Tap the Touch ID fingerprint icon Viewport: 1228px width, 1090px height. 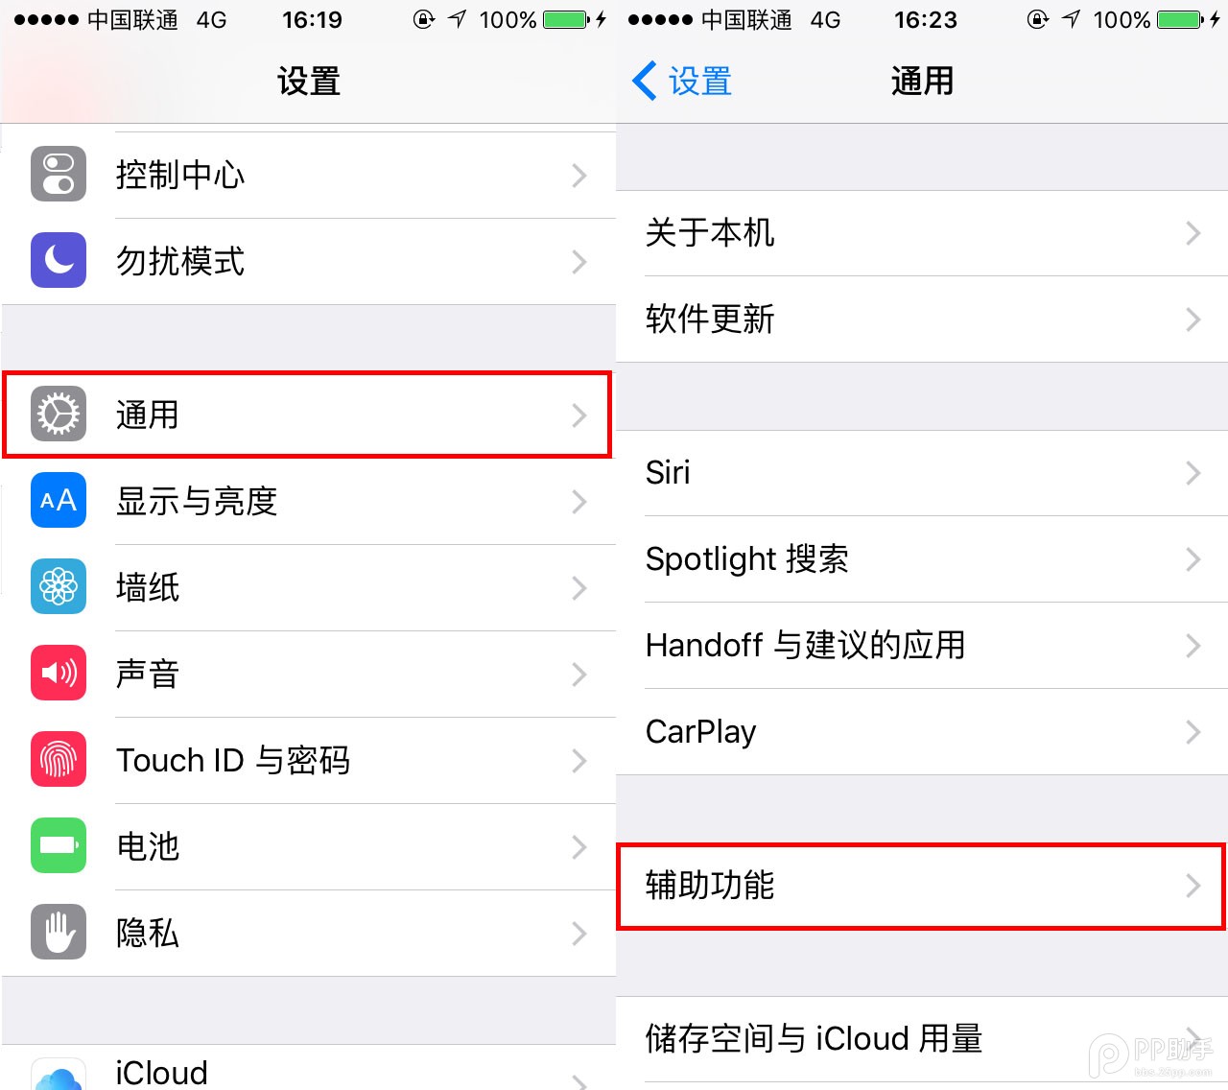point(59,760)
